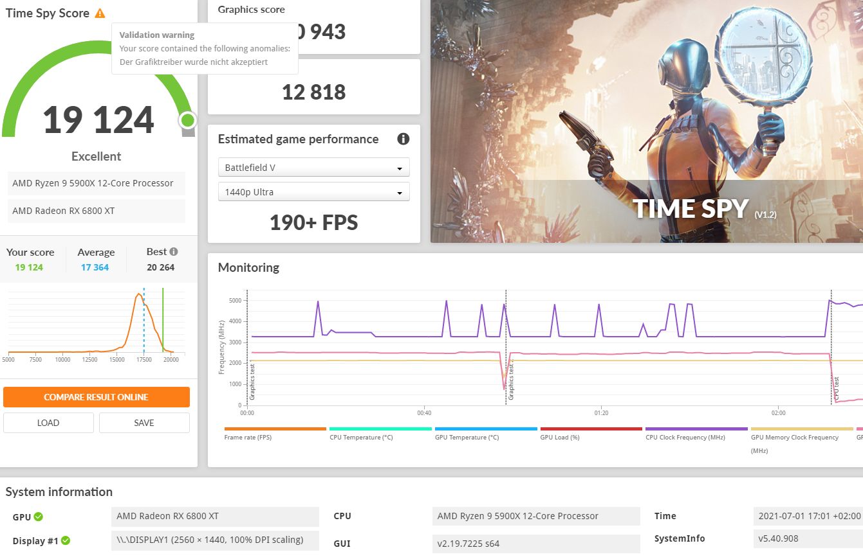Click the orange validation warning triangle icon
The height and width of the screenshot is (559, 863).
click(100, 13)
